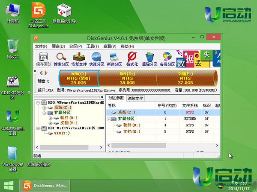Screen dimensions: 257x192
Task: Click the Search Partitions (搜索分区) magnifier icon
Action: pos(61,59)
